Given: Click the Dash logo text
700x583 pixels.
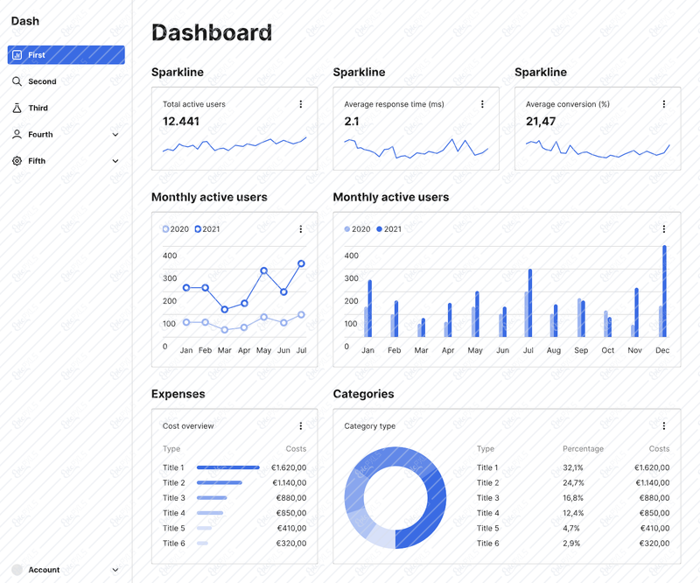Looking at the screenshot, I should coord(25,21).
